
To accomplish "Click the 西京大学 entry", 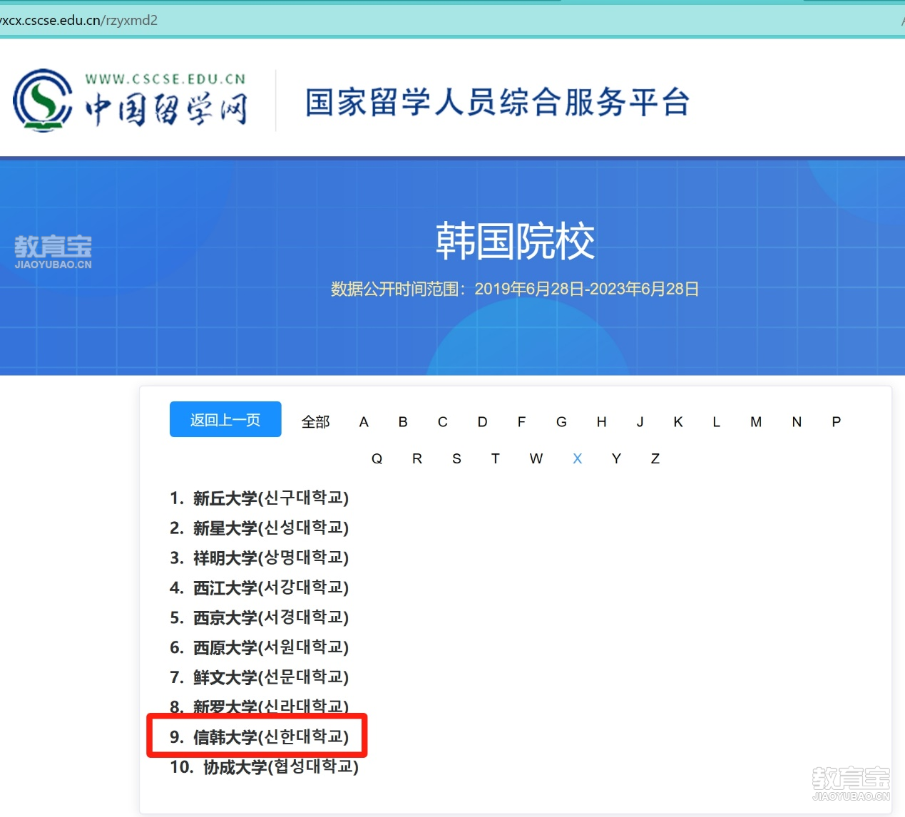I will point(260,617).
